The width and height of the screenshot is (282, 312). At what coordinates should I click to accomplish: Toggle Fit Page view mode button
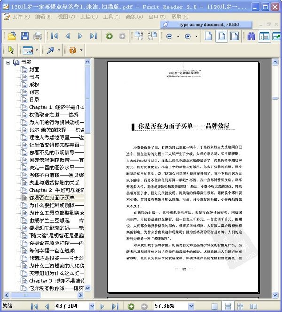222,37
